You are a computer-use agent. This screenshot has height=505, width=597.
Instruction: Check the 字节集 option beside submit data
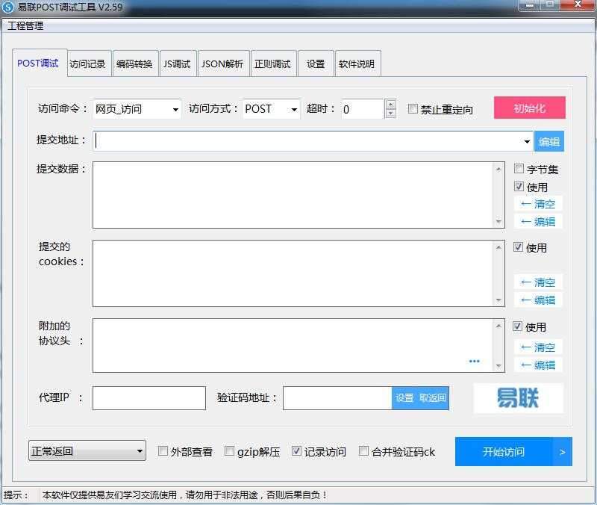point(519,169)
